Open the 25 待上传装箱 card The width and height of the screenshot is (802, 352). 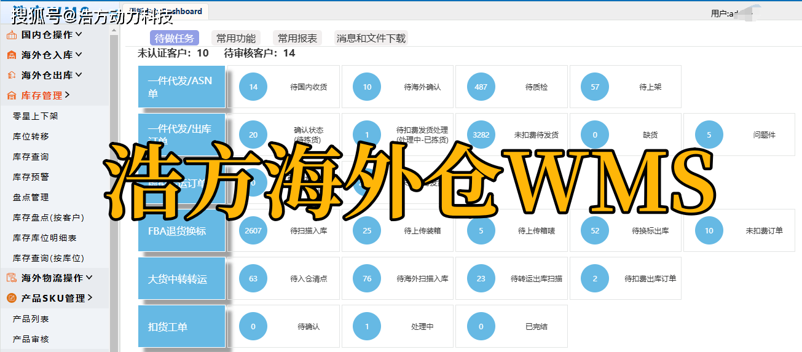(x=398, y=230)
